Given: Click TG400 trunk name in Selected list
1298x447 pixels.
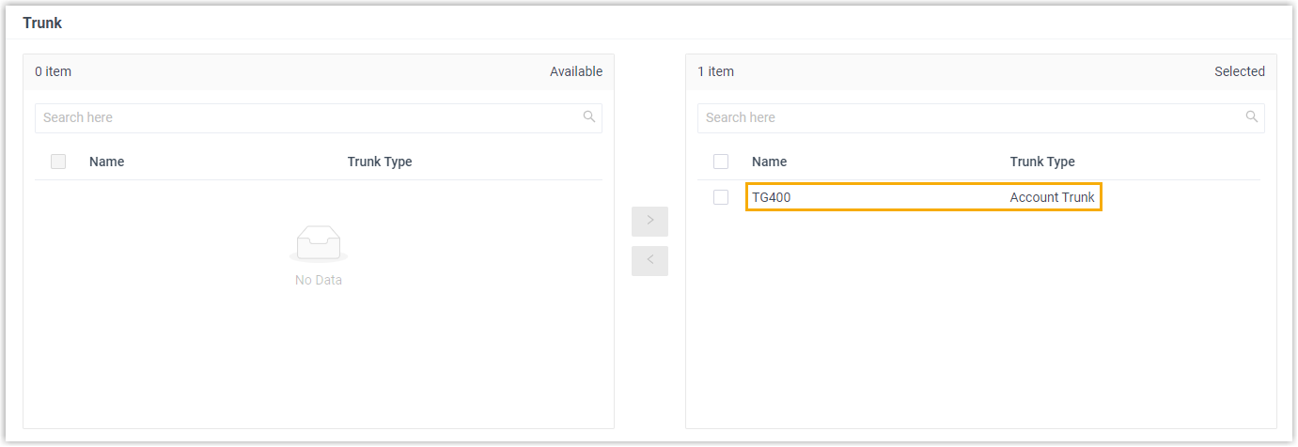Looking at the screenshot, I should coord(772,197).
